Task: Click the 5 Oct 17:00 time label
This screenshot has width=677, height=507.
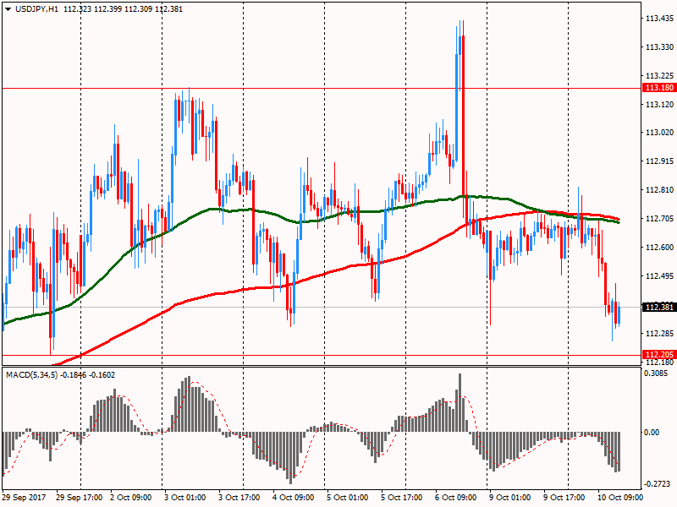Action: click(401, 498)
